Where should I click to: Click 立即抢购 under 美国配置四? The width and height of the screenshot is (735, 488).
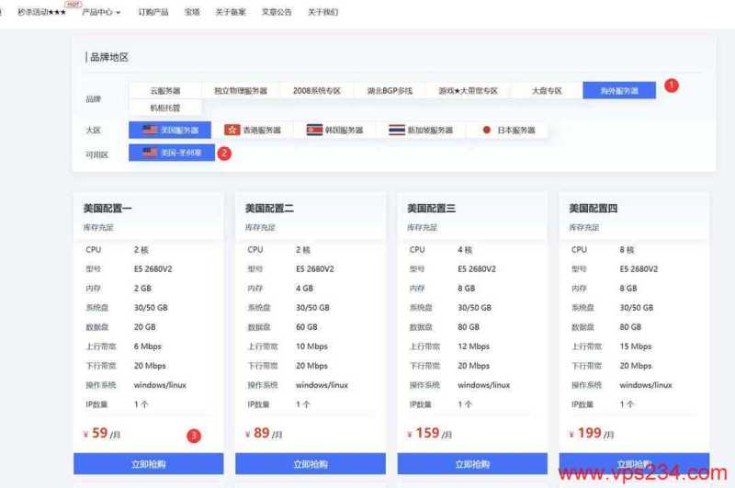(x=634, y=463)
